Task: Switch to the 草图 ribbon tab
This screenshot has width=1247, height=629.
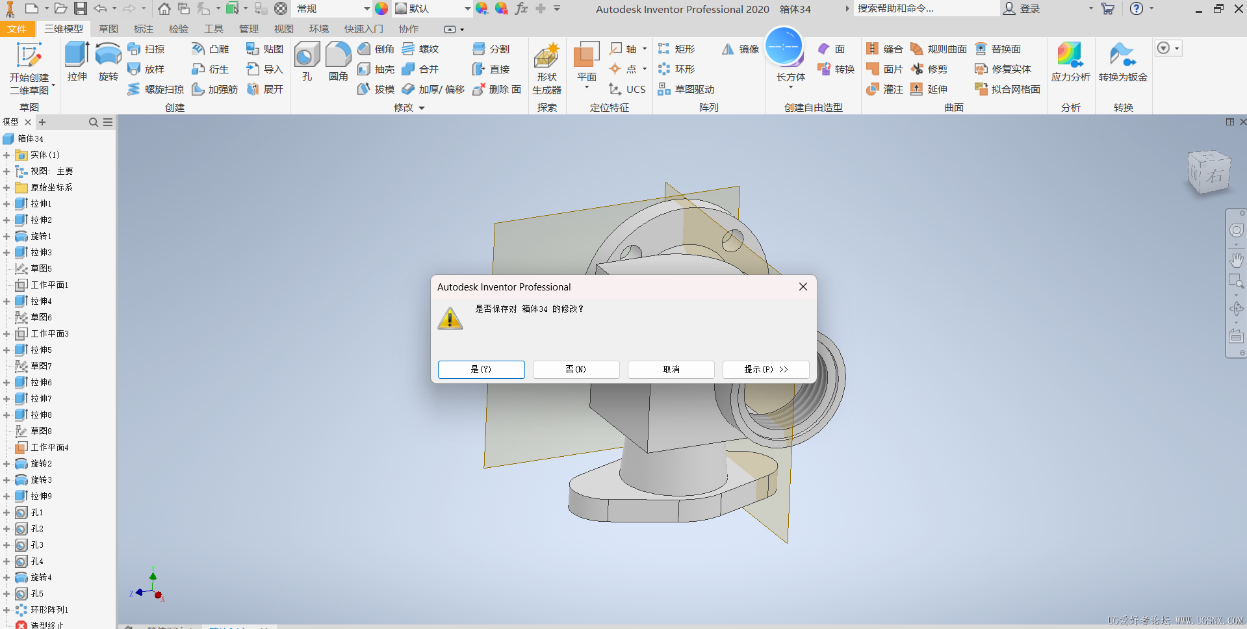Action: coord(109,29)
